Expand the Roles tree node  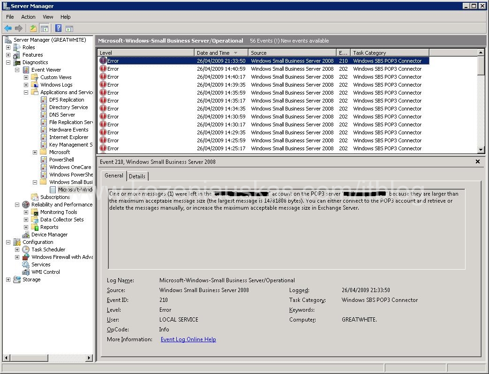tap(8, 47)
